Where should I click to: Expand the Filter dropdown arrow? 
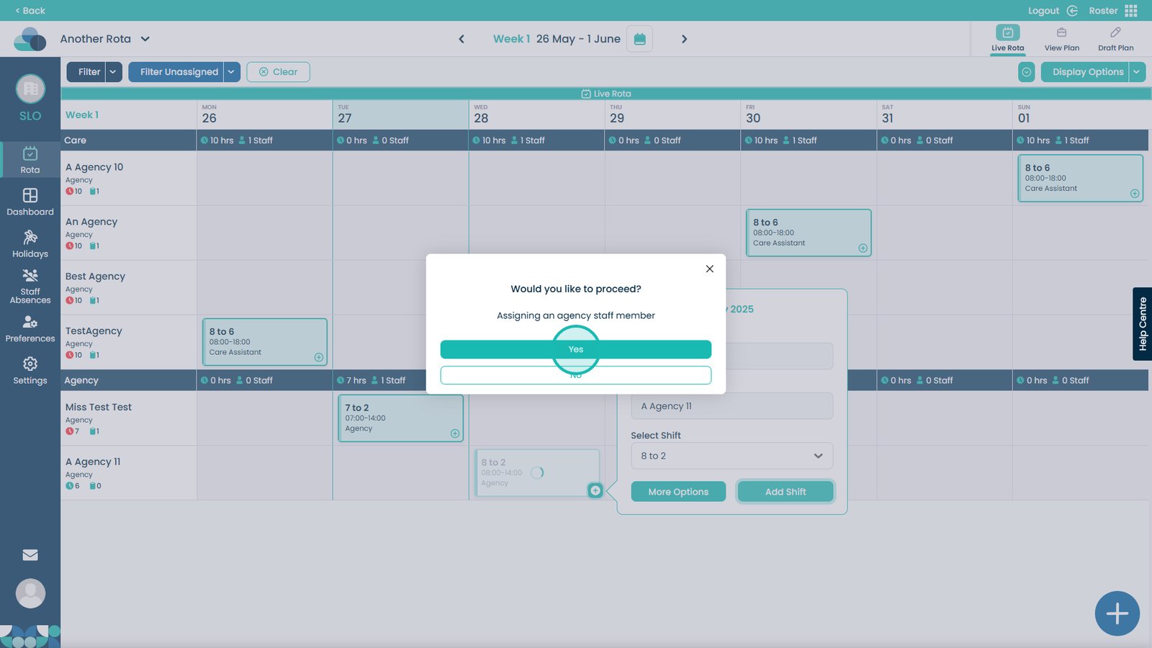click(x=114, y=72)
